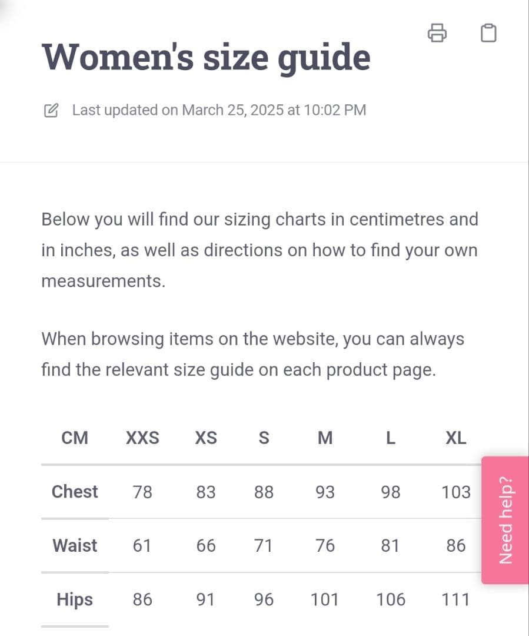Screen dimensions: 529x636
Task: Click the Hips row label
Action: pos(75,599)
